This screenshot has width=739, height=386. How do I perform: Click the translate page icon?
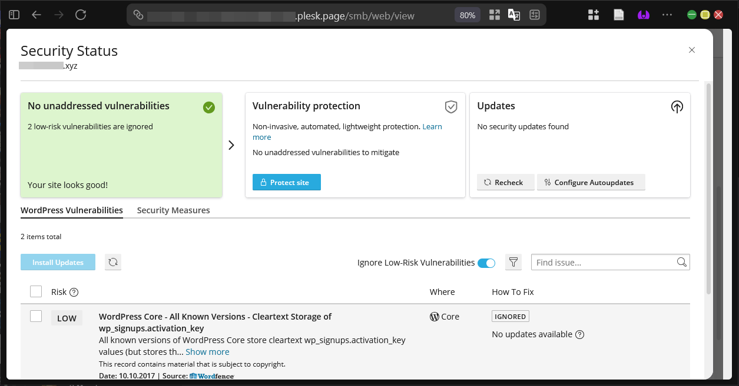point(514,15)
